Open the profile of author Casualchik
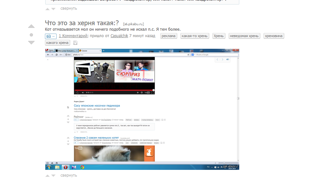 (119, 36)
